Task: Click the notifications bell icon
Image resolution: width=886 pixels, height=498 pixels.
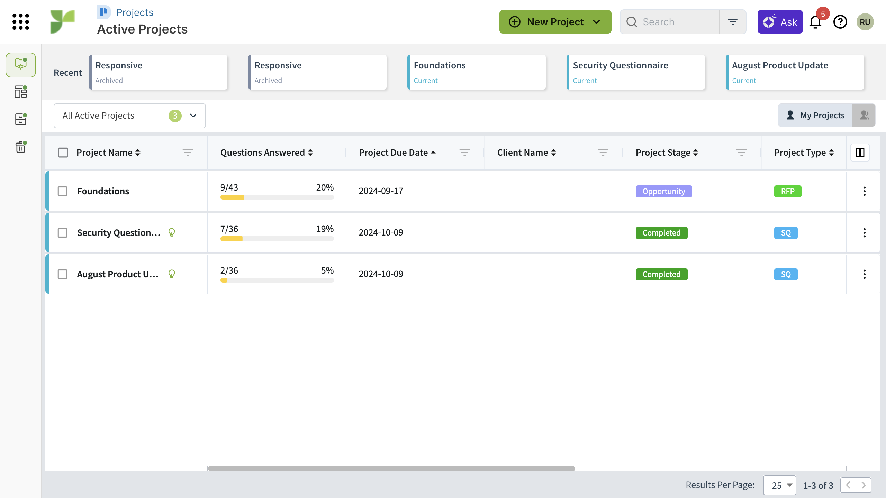Action: click(x=815, y=22)
